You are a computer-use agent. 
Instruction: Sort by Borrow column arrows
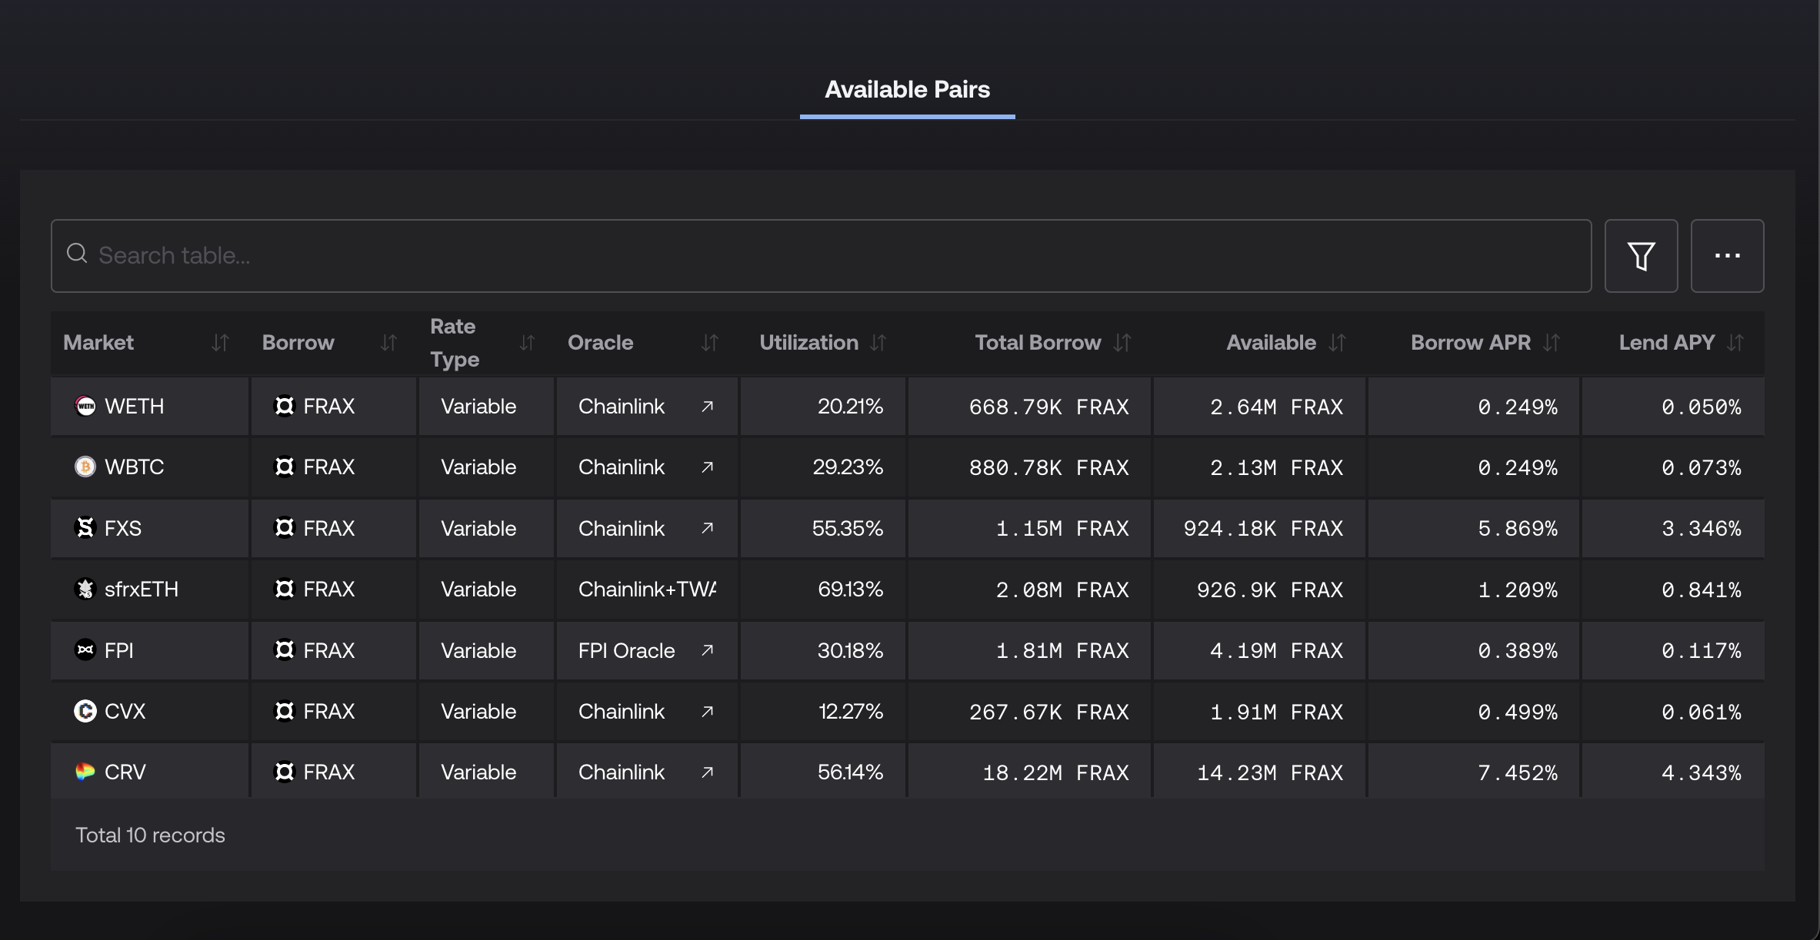pos(389,343)
